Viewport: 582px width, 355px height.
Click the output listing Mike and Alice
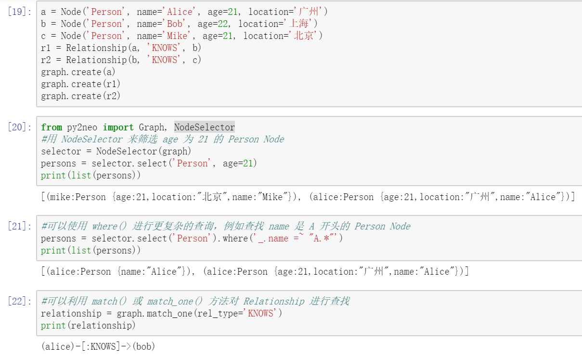(308, 197)
